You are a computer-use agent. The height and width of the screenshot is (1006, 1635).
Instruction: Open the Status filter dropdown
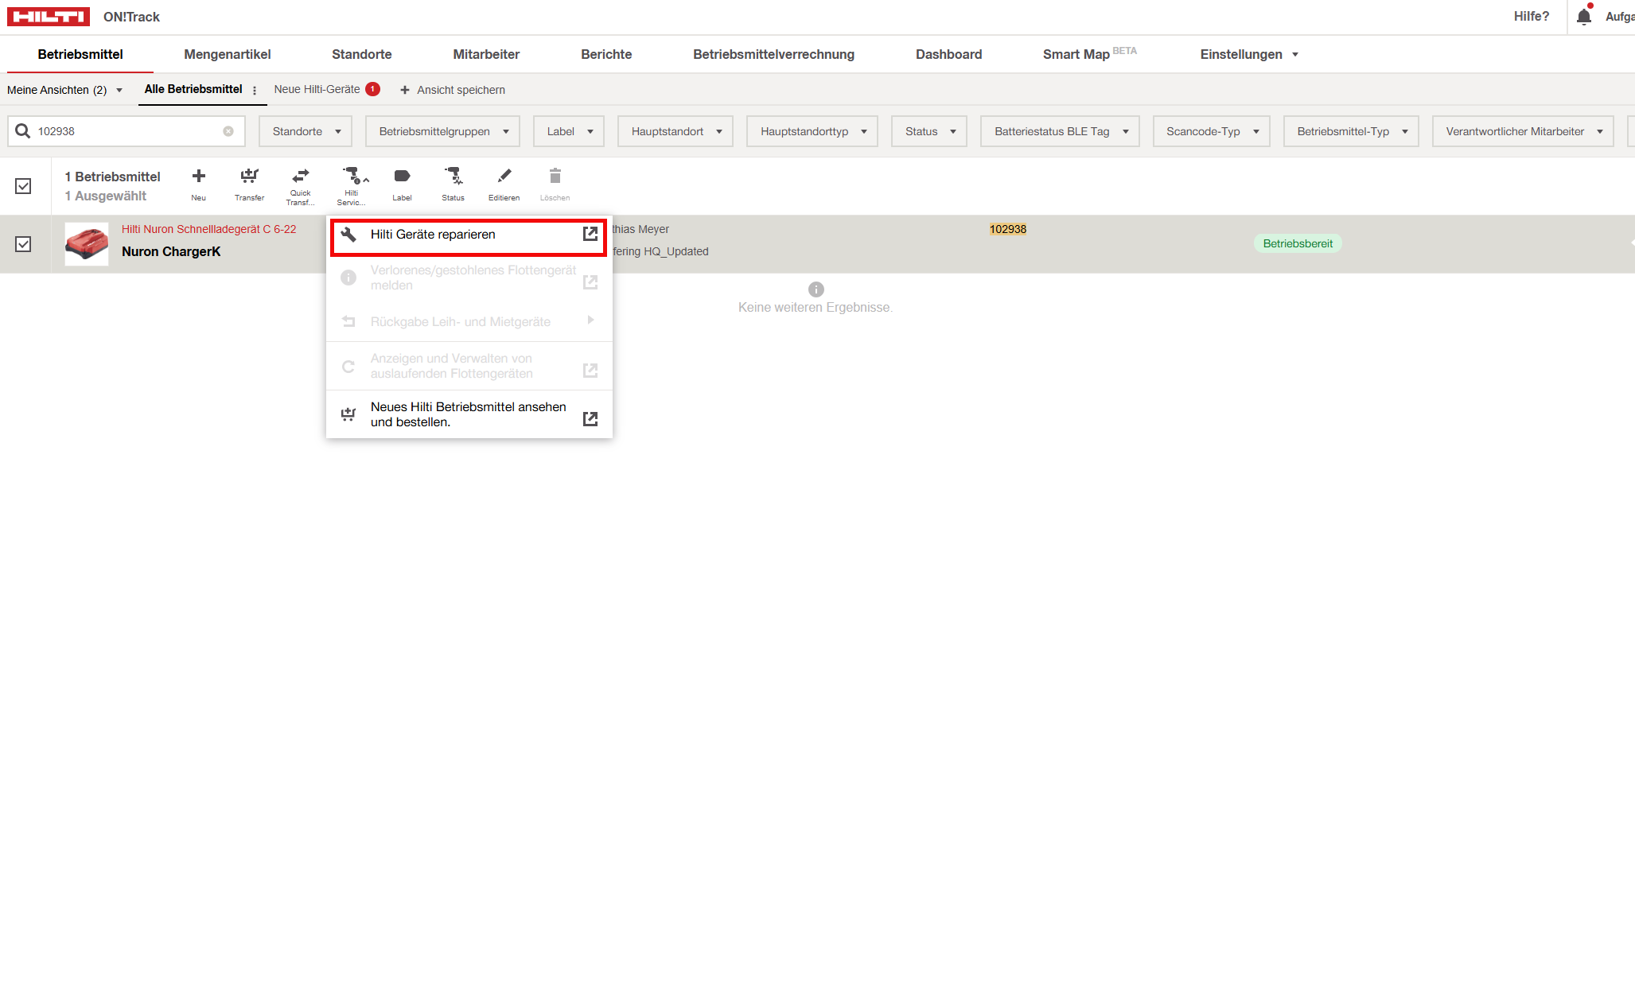(929, 131)
